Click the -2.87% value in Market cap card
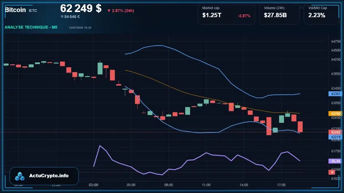The width and height of the screenshot is (344, 193). tap(244, 16)
